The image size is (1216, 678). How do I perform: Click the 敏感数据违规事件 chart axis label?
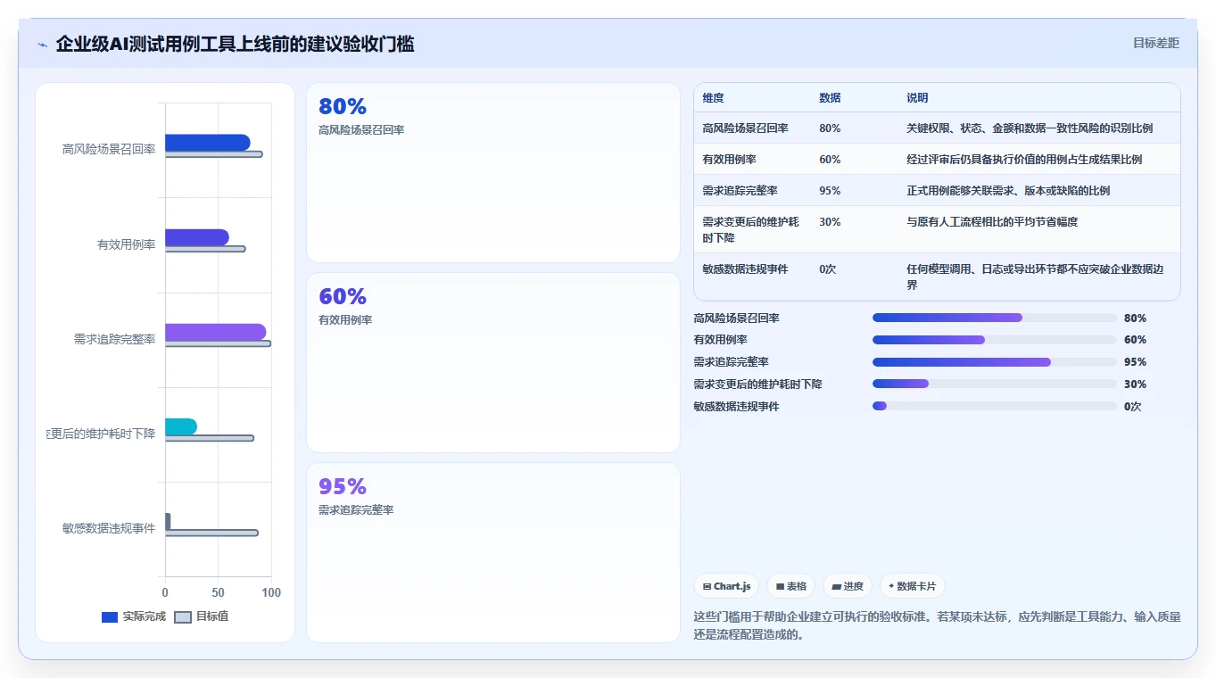pyautogui.click(x=109, y=528)
